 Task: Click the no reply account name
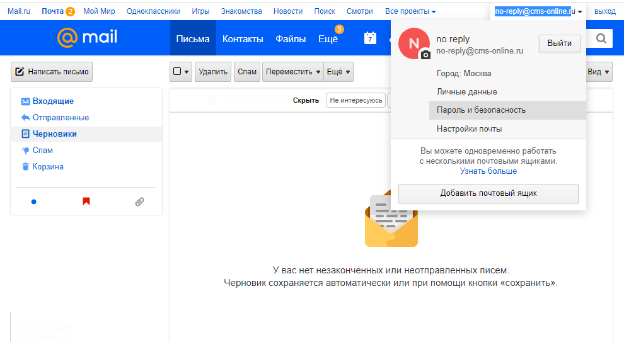click(x=453, y=39)
